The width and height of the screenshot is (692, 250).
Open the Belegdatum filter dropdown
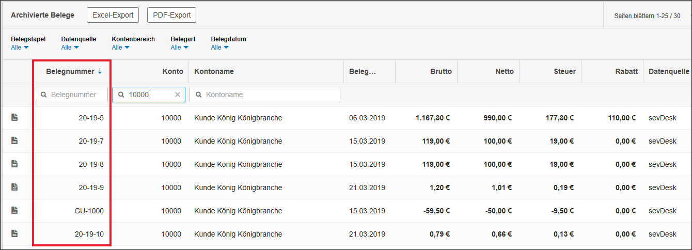(x=219, y=48)
